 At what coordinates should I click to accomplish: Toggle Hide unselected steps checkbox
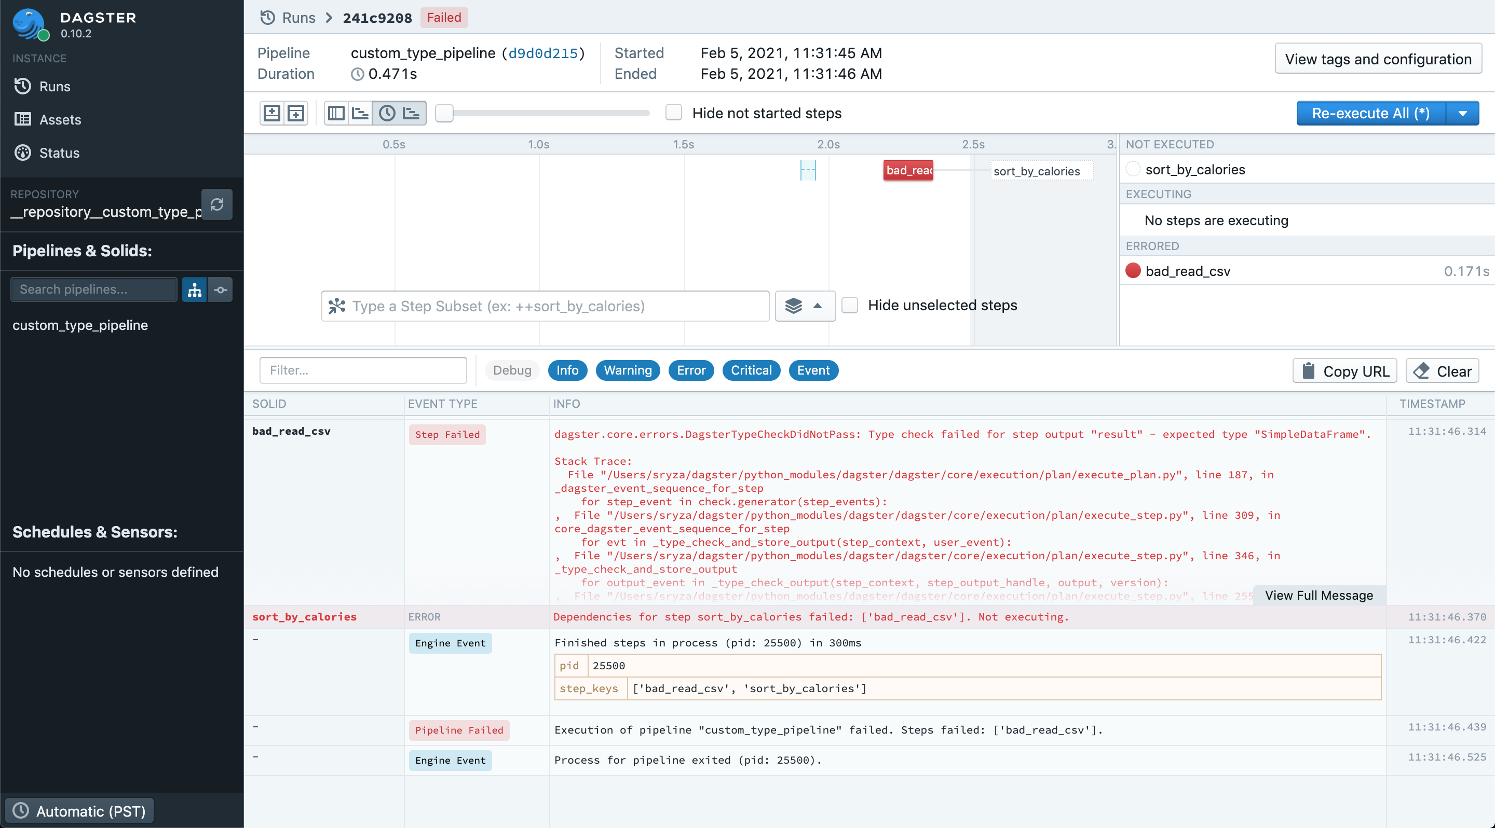pos(849,305)
